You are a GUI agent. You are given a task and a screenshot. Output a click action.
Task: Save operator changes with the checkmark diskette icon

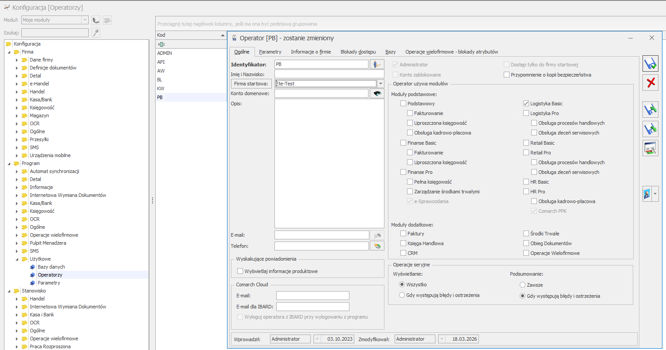click(x=650, y=64)
